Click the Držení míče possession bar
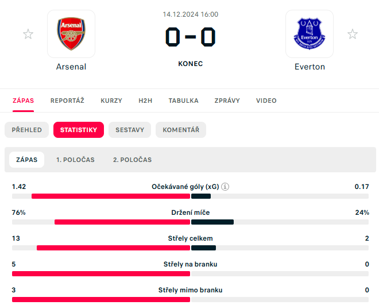Image resolution: width=379 pixels, height=305 pixels. click(x=190, y=222)
